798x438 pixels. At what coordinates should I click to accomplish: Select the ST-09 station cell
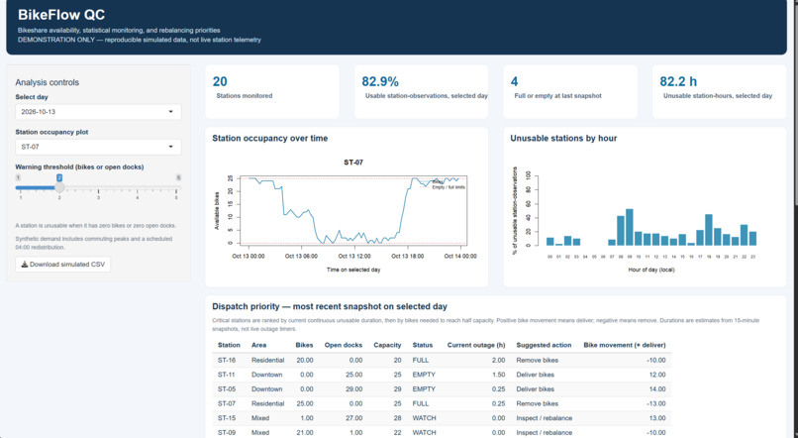click(227, 432)
